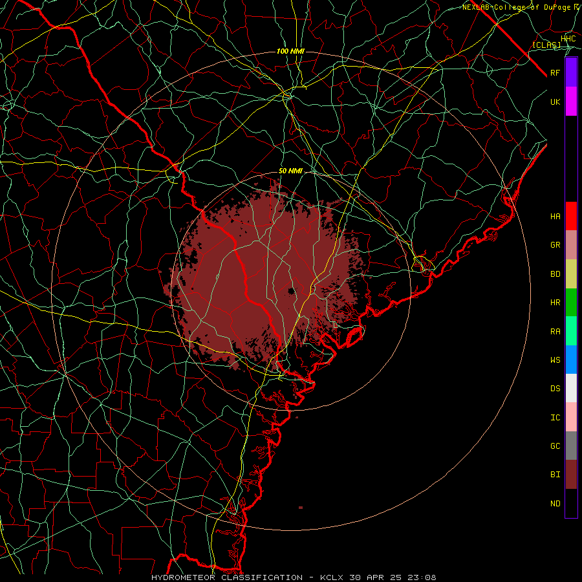The image size is (582, 582).
Task: Click the GC gray legend swatch
Action: pos(571,446)
